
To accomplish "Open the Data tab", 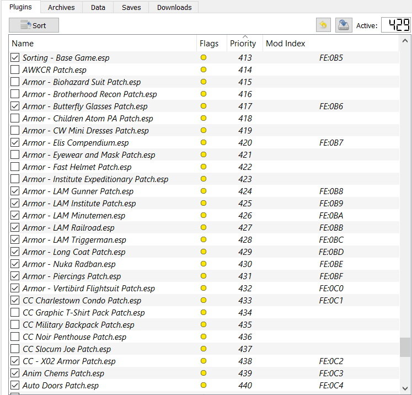I will (x=98, y=7).
